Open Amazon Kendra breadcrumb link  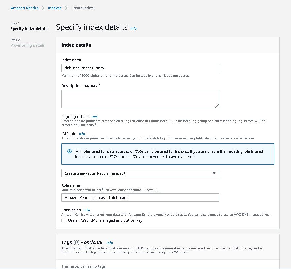tap(24, 8)
